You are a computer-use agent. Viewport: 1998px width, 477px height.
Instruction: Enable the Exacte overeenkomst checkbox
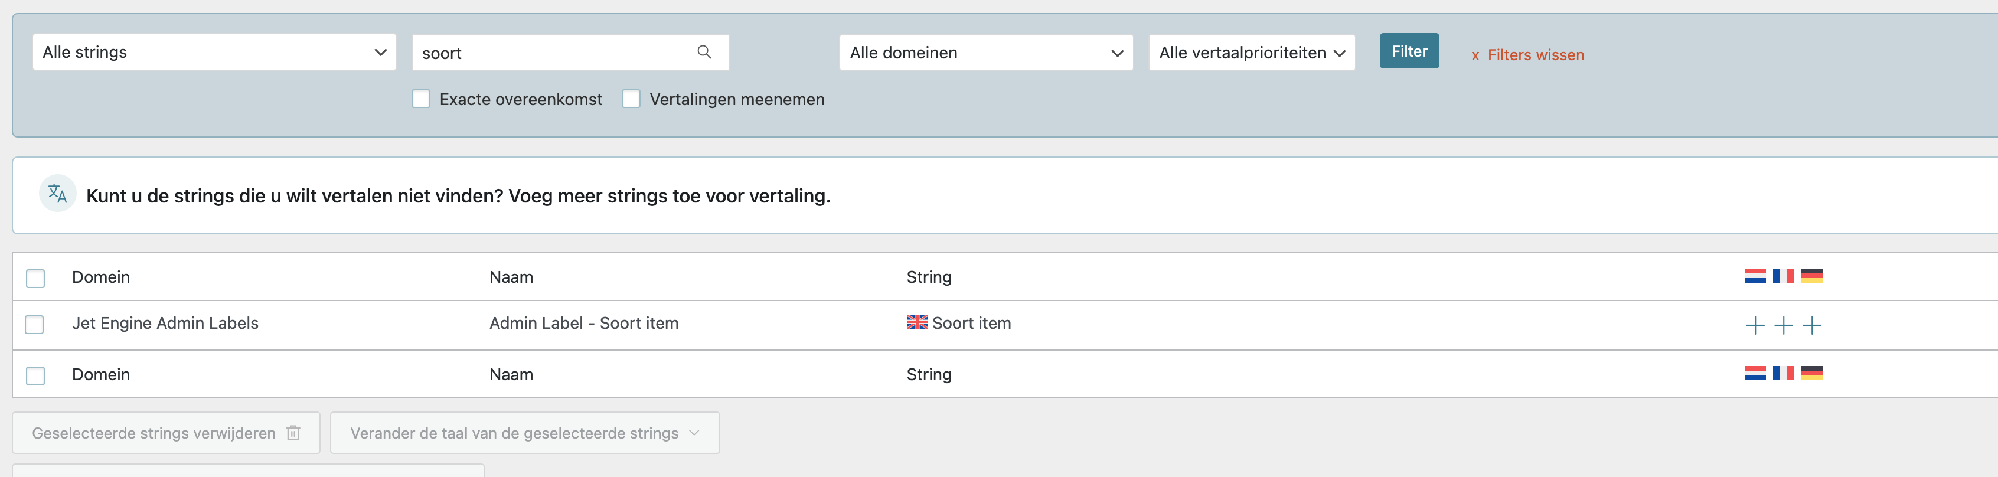click(x=420, y=99)
